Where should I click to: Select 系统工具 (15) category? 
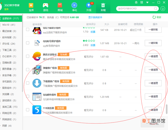(x=11, y=107)
